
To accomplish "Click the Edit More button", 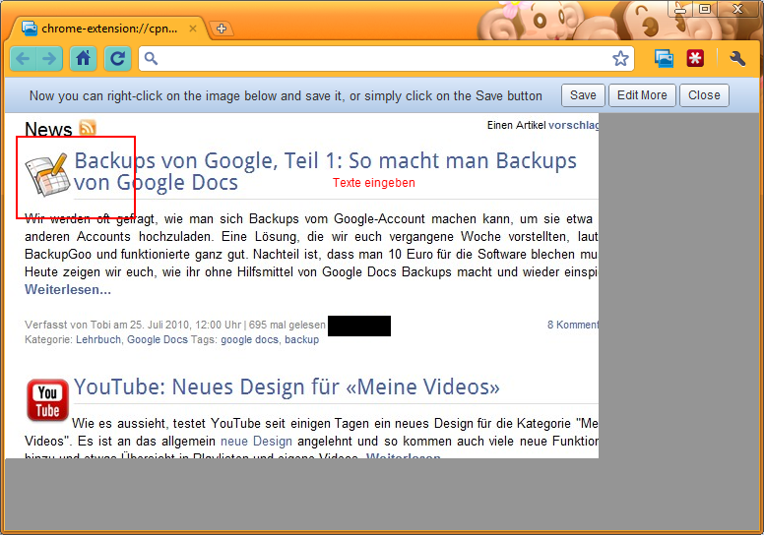I will coord(642,95).
